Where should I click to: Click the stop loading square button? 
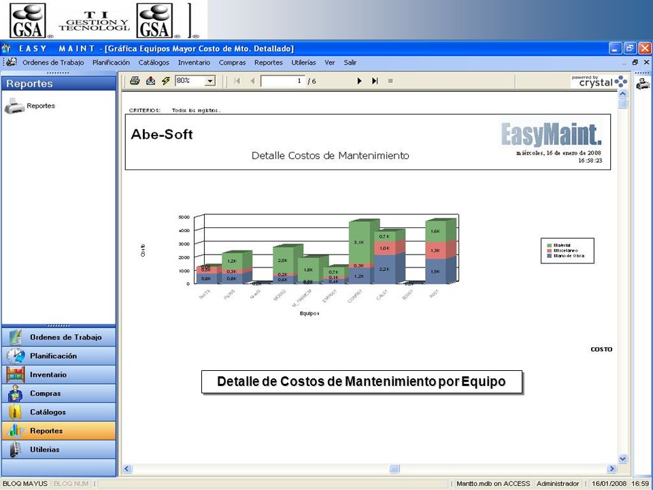tap(390, 81)
